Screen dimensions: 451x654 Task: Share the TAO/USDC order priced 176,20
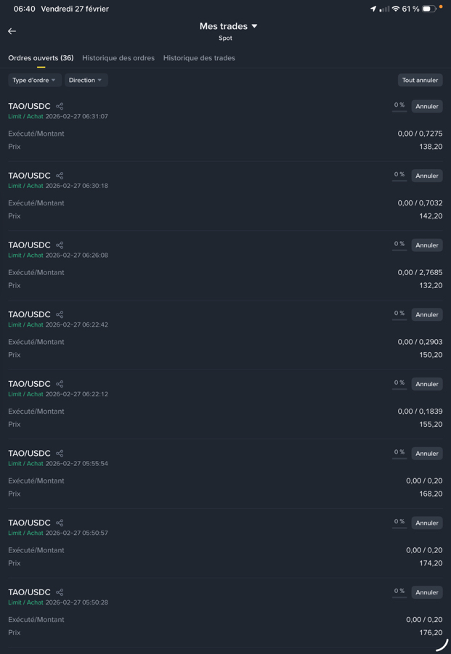click(x=60, y=592)
